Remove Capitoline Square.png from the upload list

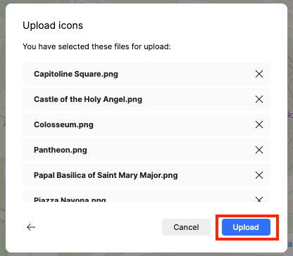click(x=259, y=74)
